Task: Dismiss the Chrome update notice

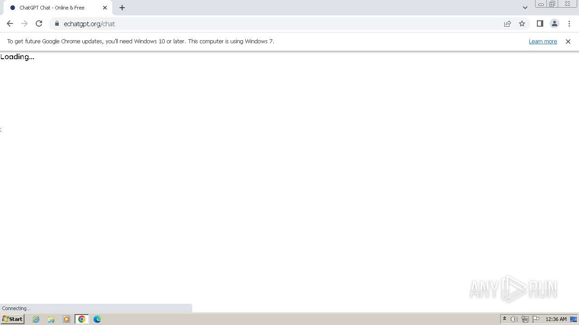Action: 568,41
